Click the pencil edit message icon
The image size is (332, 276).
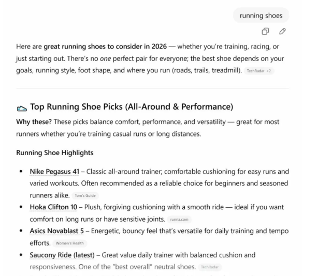tap(282, 32)
